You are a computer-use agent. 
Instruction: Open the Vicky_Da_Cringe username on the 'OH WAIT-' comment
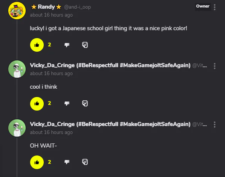tap(110, 124)
